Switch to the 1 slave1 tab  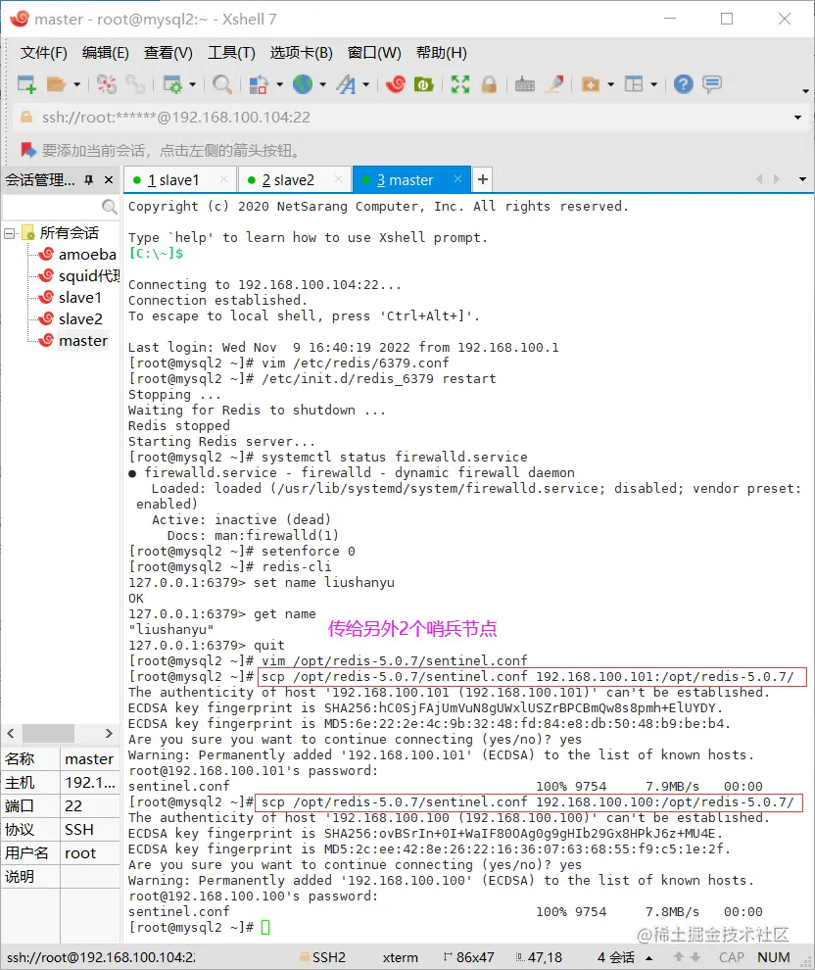pyautogui.click(x=180, y=180)
